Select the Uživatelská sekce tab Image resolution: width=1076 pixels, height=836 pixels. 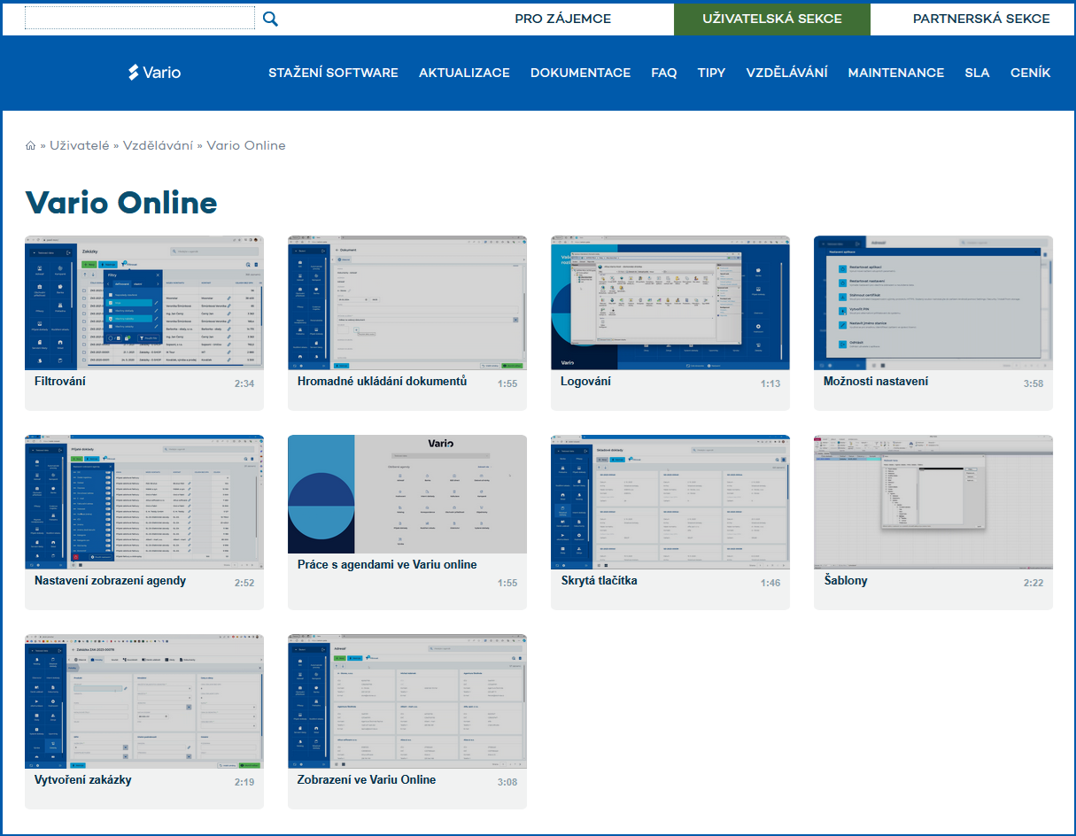click(771, 19)
